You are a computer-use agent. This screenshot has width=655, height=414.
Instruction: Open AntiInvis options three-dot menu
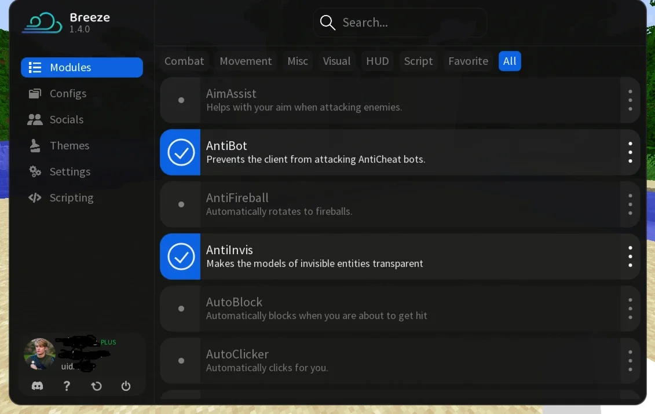pos(630,257)
